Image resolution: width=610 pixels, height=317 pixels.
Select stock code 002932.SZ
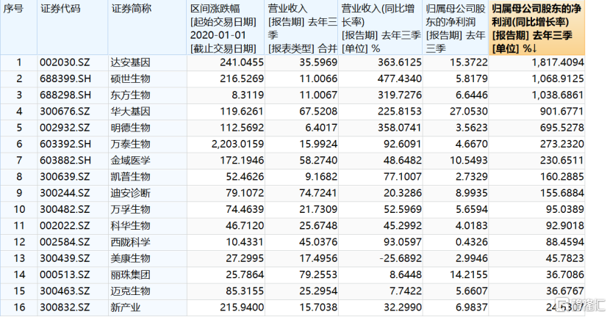click(65, 128)
